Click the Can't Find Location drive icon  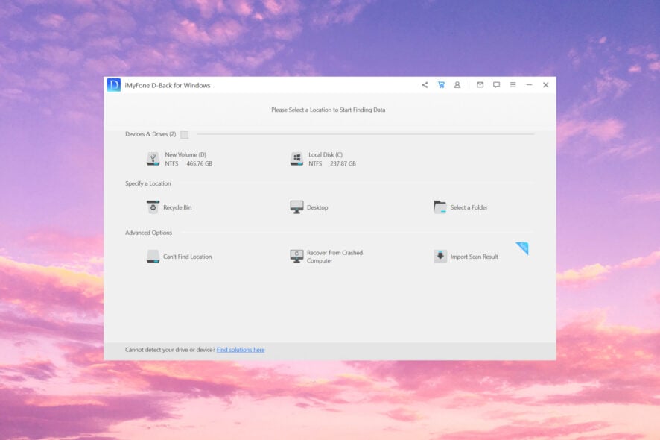[153, 257]
